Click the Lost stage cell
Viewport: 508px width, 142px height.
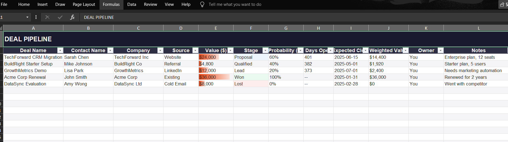tap(251, 84)
